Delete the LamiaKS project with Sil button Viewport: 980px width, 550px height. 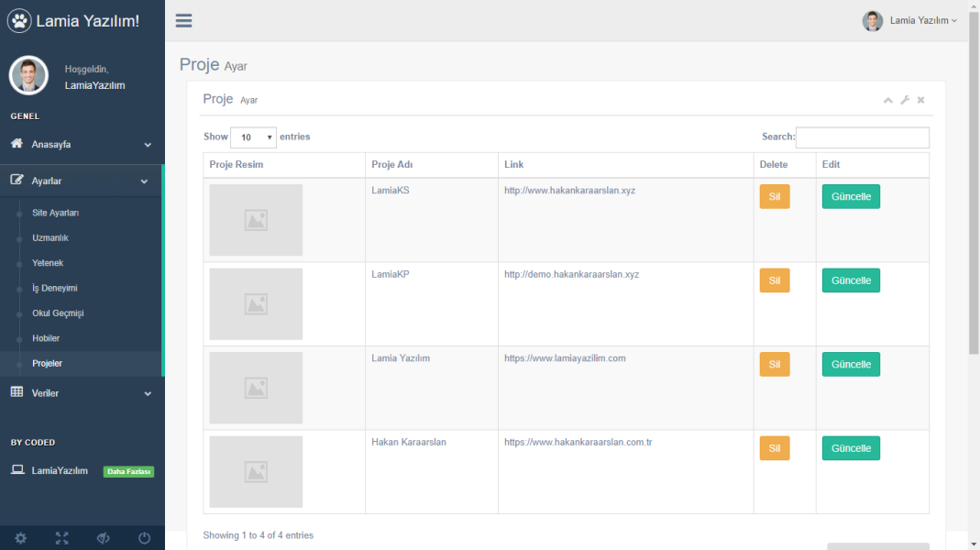pos(774,197)
